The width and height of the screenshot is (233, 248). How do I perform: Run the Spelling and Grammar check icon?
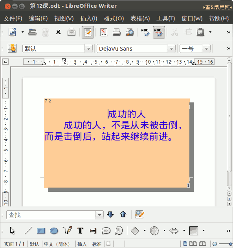(x=145, y=32)
